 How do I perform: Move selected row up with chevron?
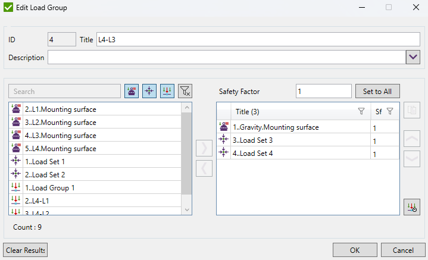[411, 139]
